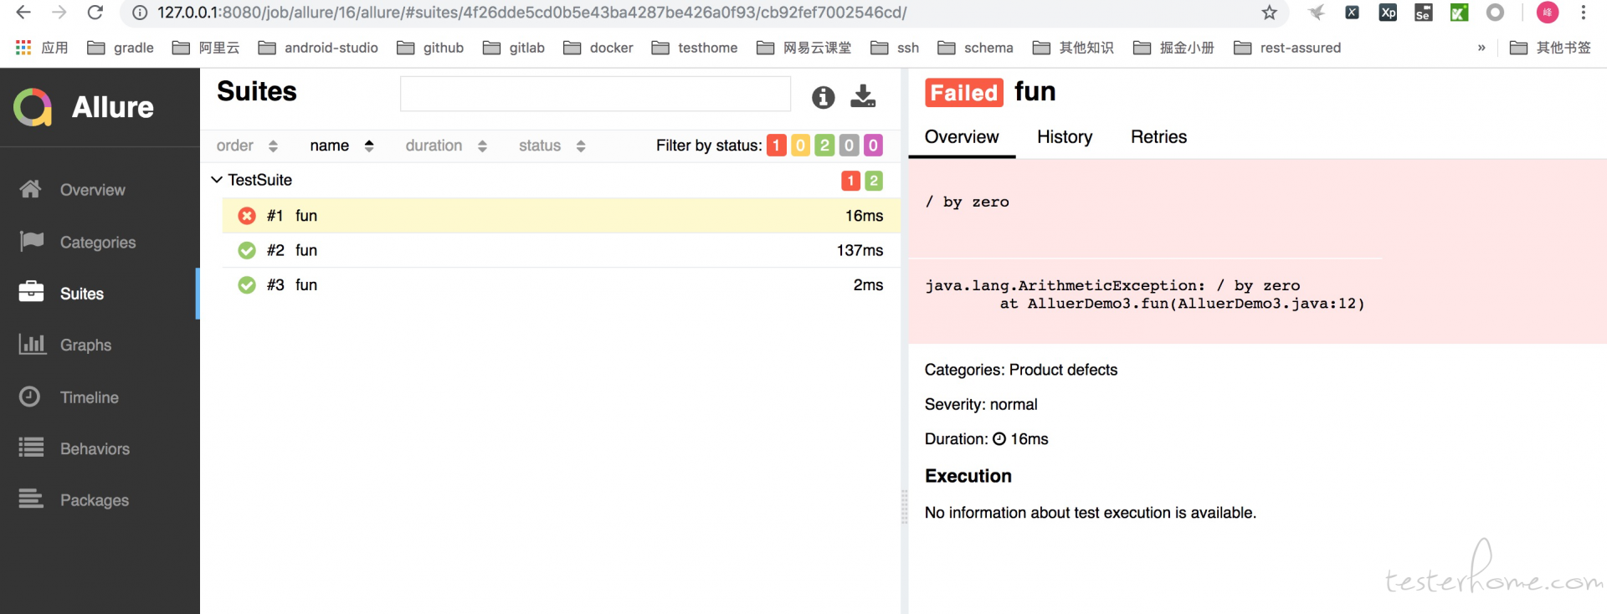Switch to the Retries tab
The width and height of the screenshot is (1607, 614).
pyautogui.click(x=1158, y=137)
